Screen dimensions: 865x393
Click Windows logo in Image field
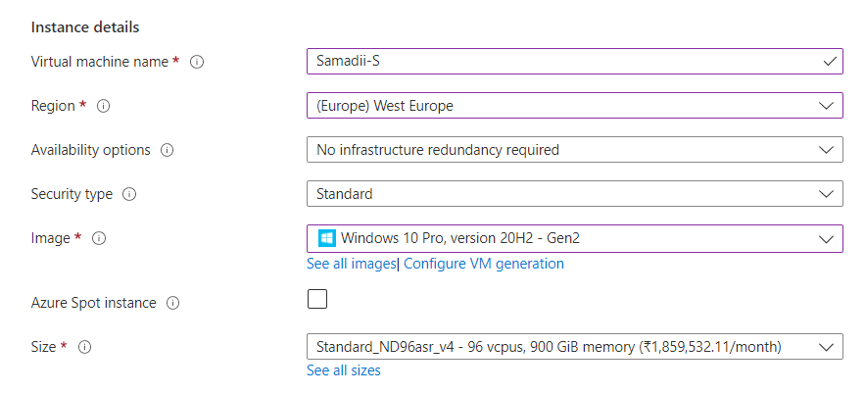click(327, 238)
